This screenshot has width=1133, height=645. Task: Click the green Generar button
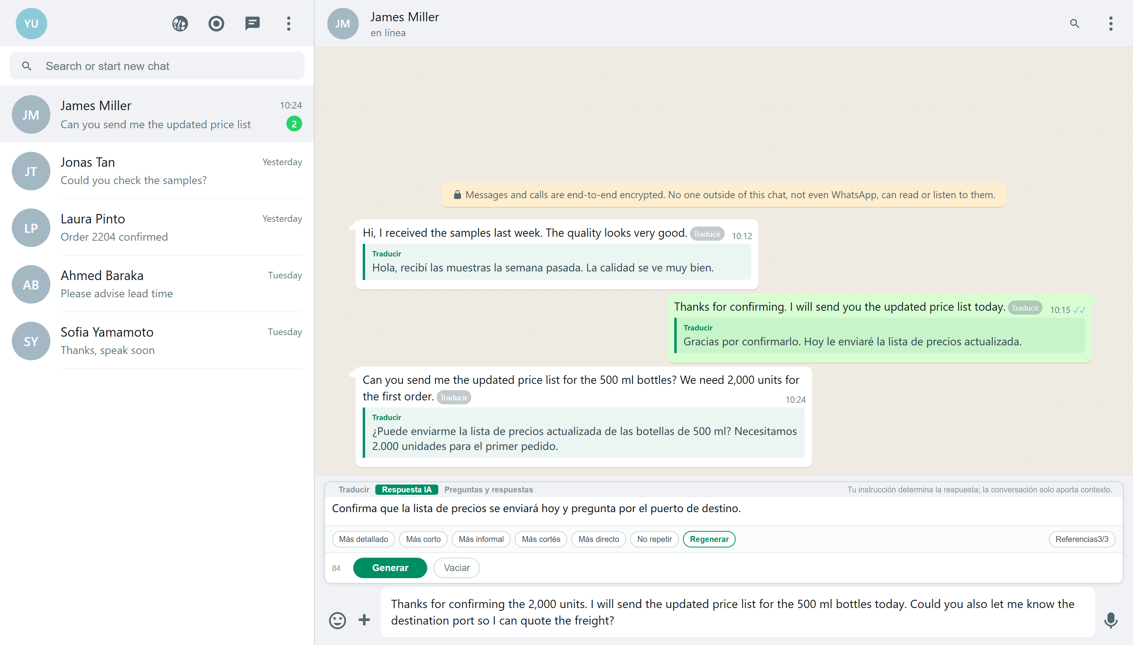coord(390,568)
